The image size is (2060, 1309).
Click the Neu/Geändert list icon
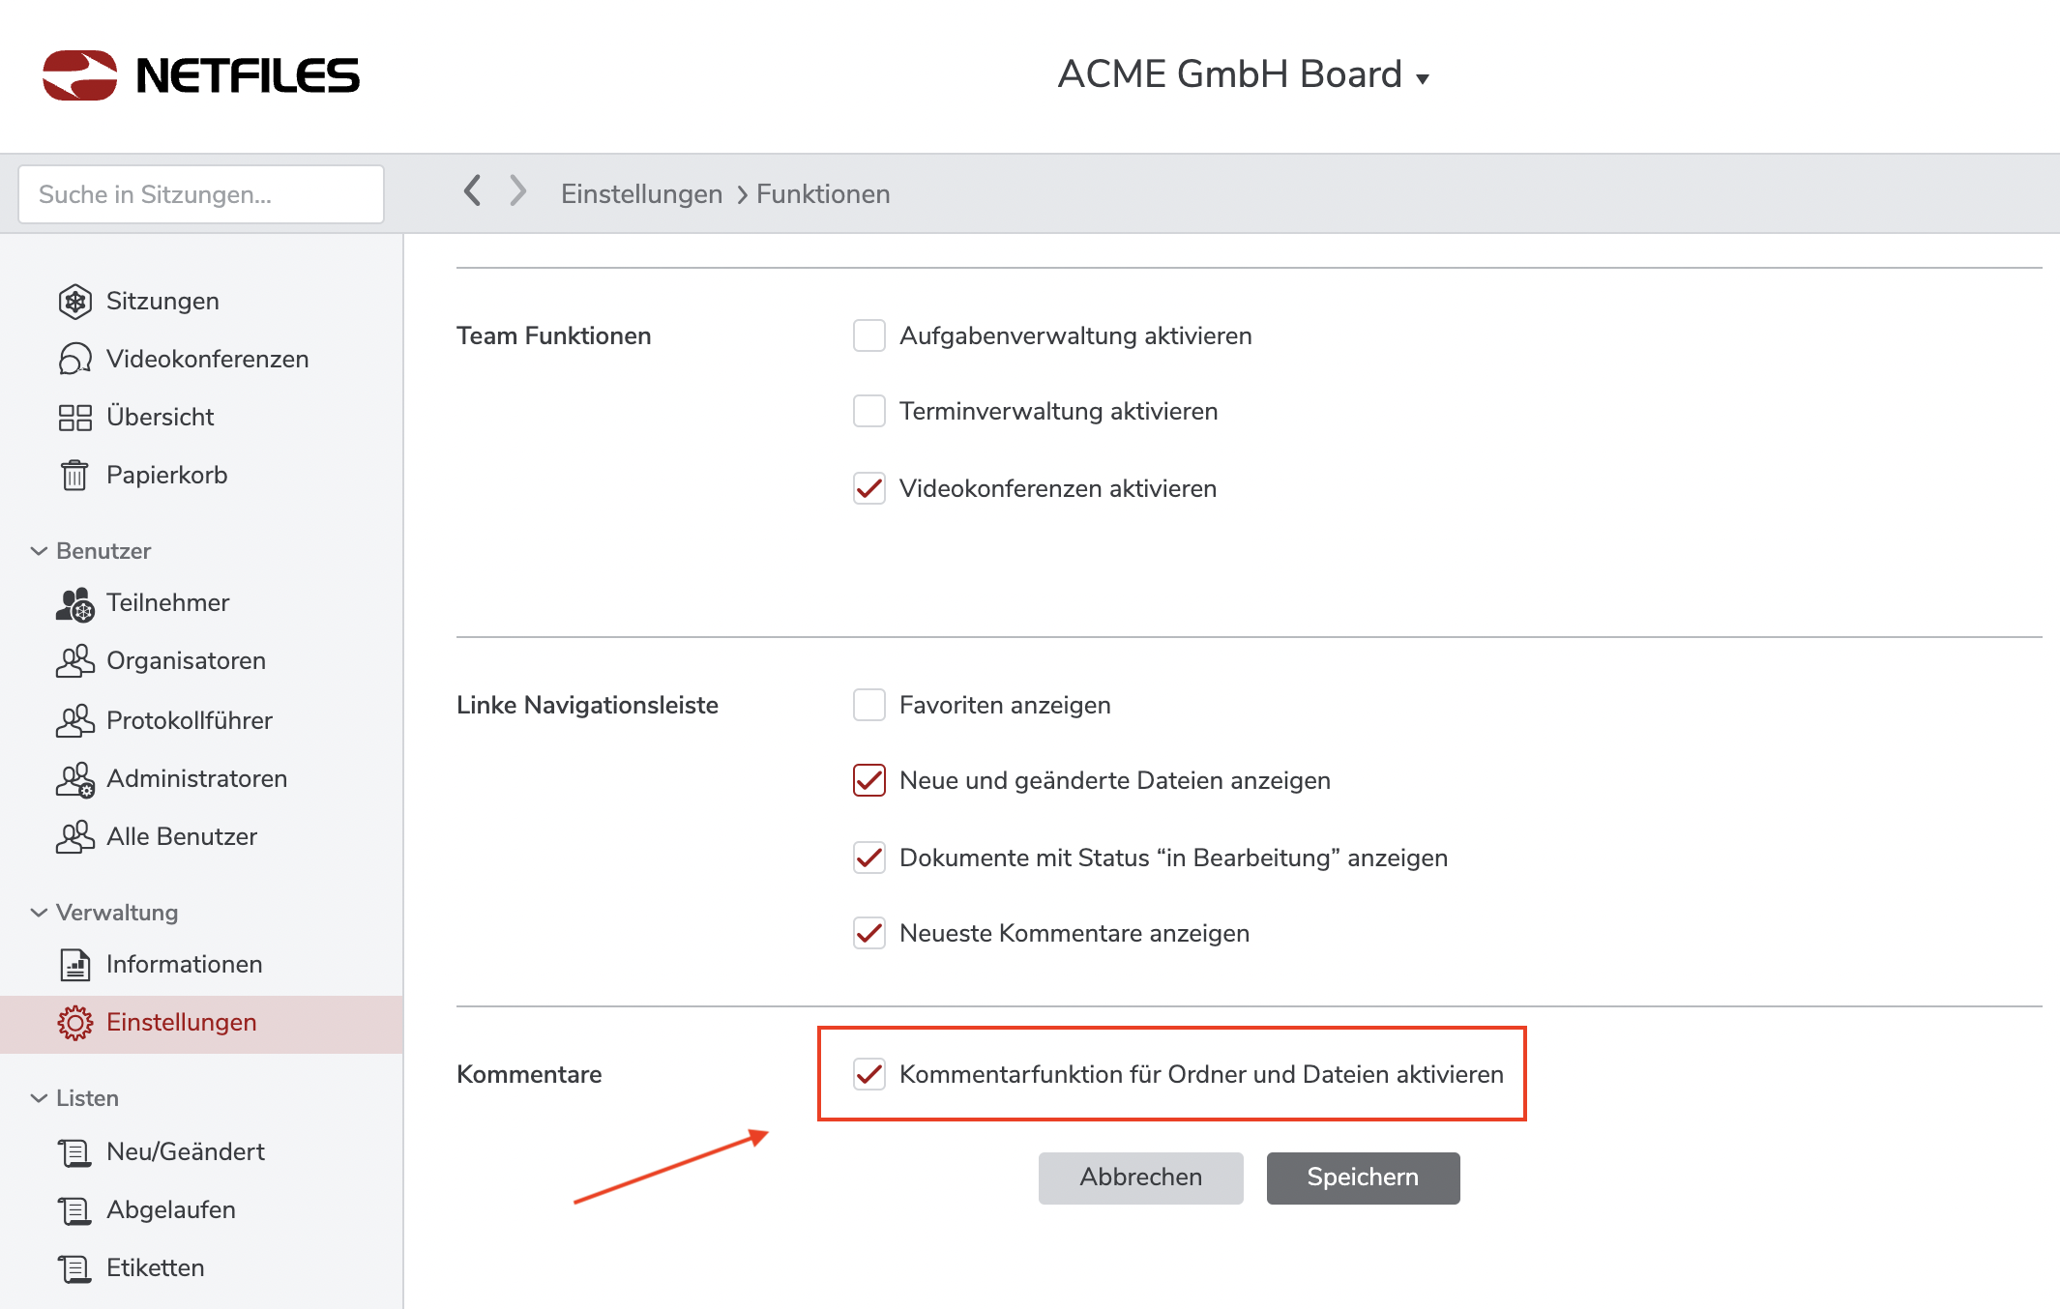[74, 1152]
